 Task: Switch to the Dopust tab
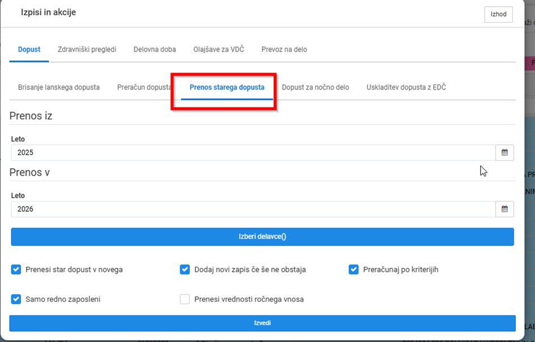29,49
